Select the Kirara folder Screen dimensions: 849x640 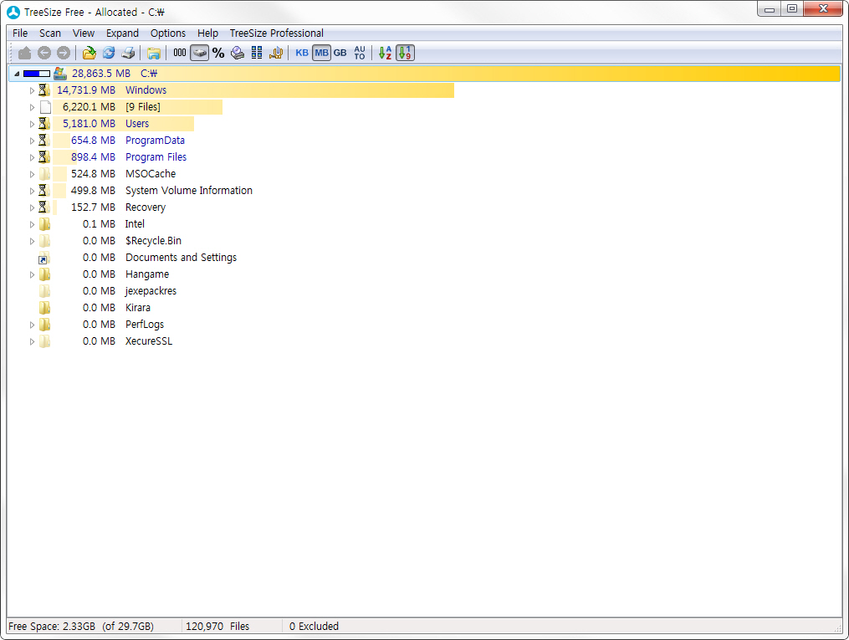tap(137, 308)
